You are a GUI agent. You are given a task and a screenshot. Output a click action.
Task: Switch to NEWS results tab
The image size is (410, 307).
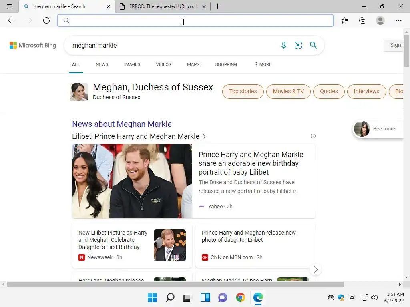click(x=102, y=64)
